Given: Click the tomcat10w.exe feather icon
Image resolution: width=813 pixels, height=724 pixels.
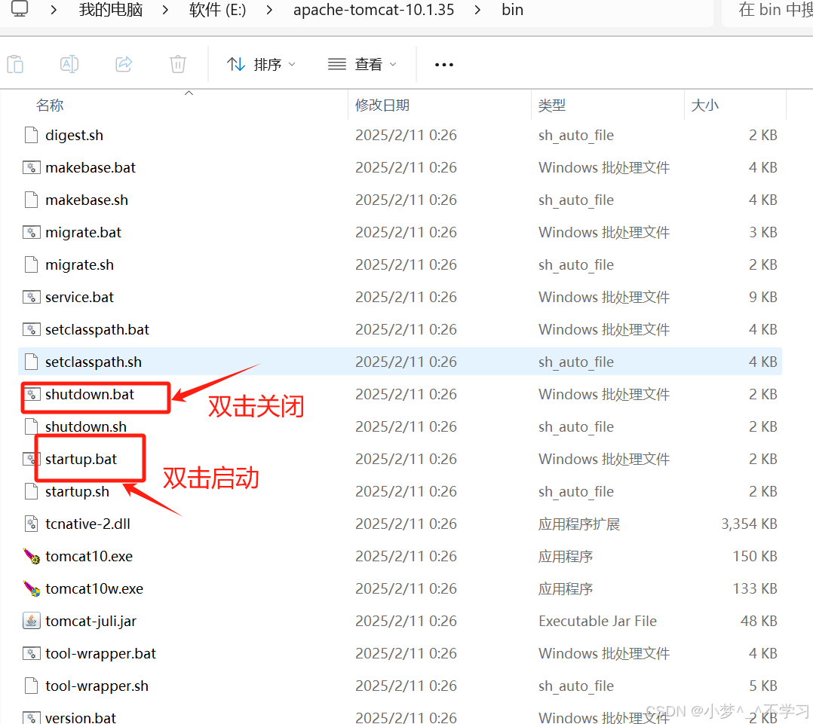Looking at the screenshot, I should pyautogui.click(x=32, y=588).
